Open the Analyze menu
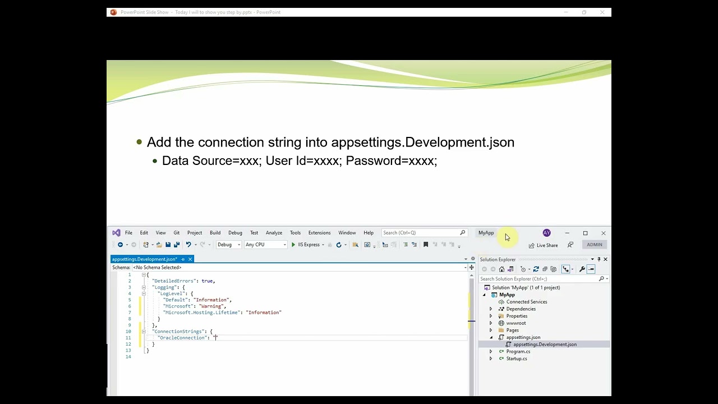 coord(274,233)
